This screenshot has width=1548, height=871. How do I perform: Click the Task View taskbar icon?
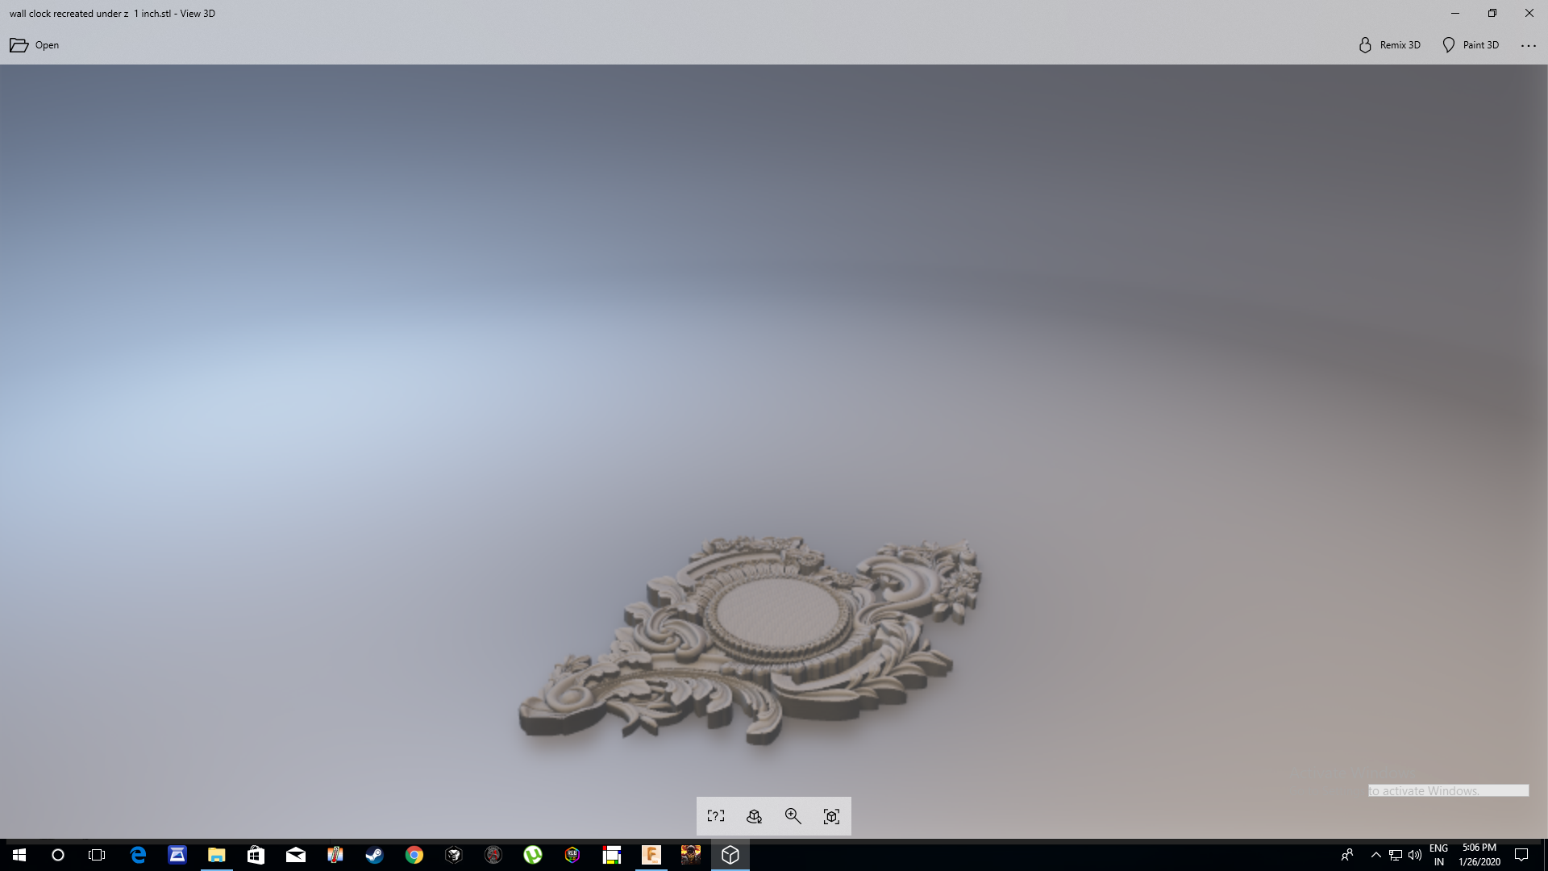coord(97,855)
